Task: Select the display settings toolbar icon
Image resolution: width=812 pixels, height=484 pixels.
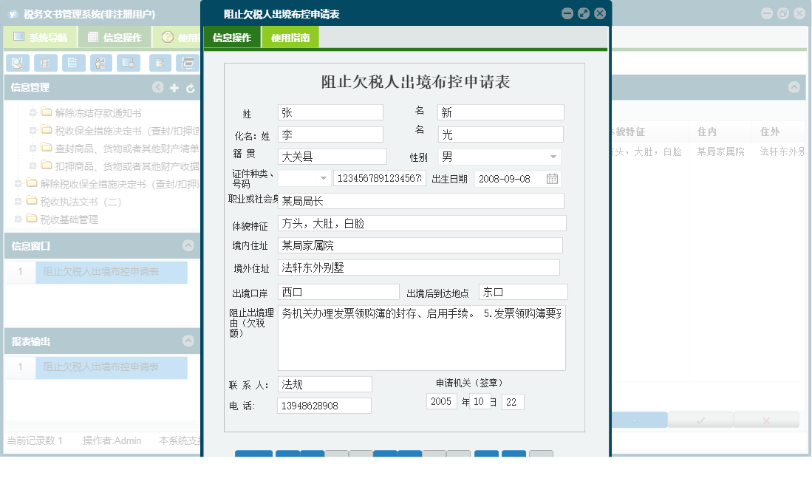Action: click(129, 63)
